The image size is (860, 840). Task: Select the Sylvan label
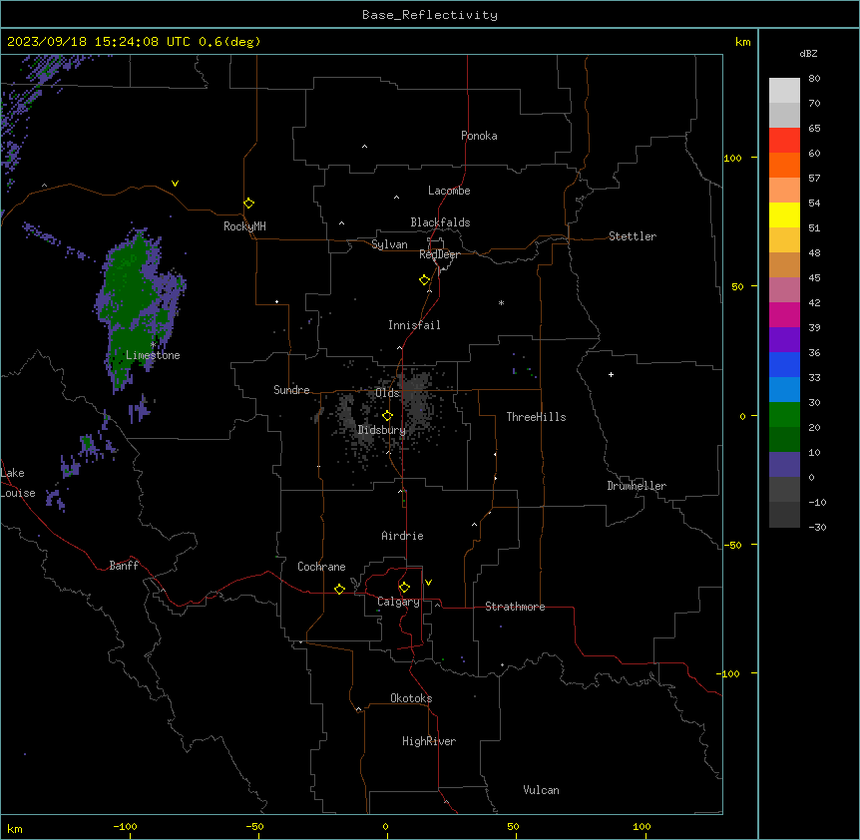pyautogui.click(x=389, y=244)
